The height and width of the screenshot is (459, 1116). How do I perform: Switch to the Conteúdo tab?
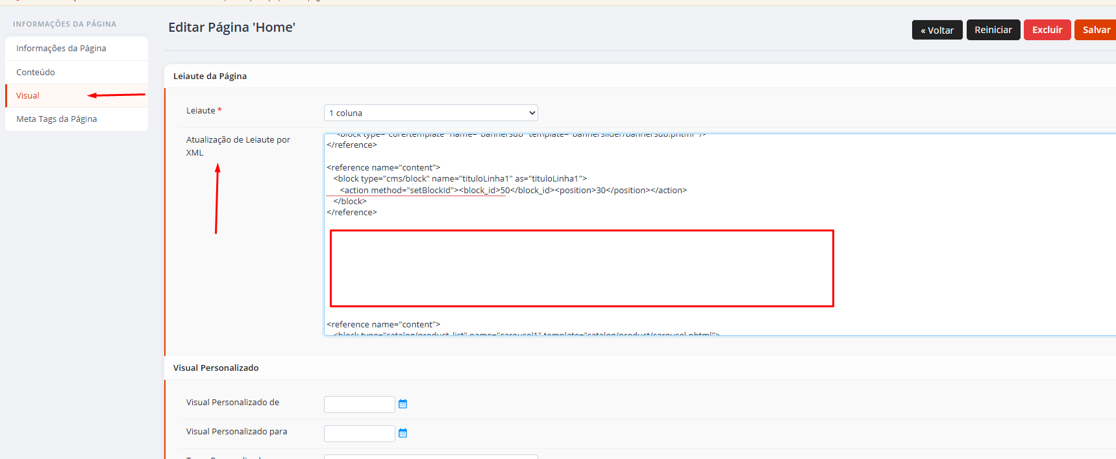[77, 72]
